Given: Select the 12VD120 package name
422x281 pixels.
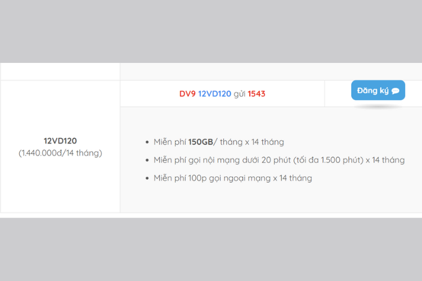Looking at the screenshot, I should (x=60, y=140).
